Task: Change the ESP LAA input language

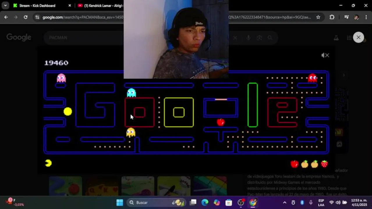Action: point(321,202)
